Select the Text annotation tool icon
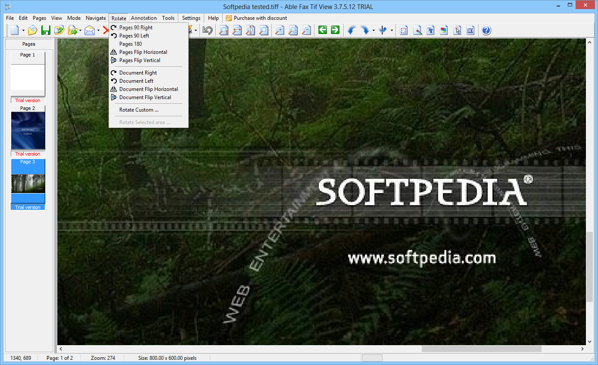 point(430,30)
